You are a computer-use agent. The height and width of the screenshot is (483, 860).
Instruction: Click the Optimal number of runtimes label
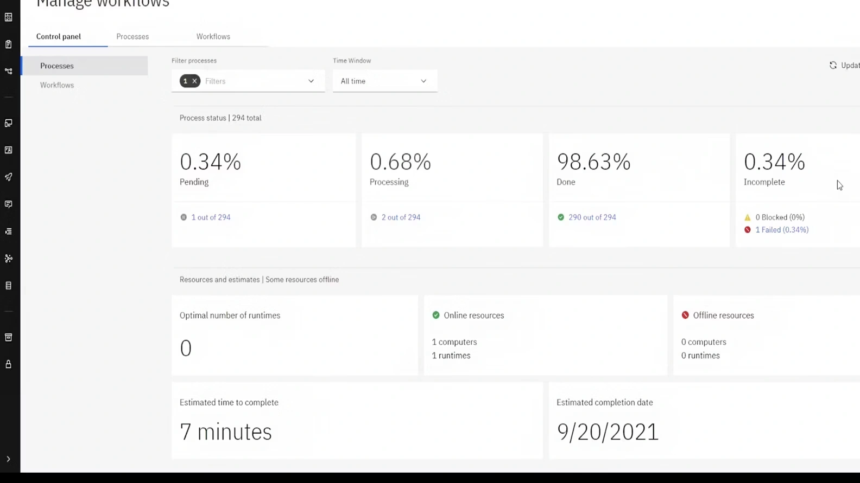[230, 315]
